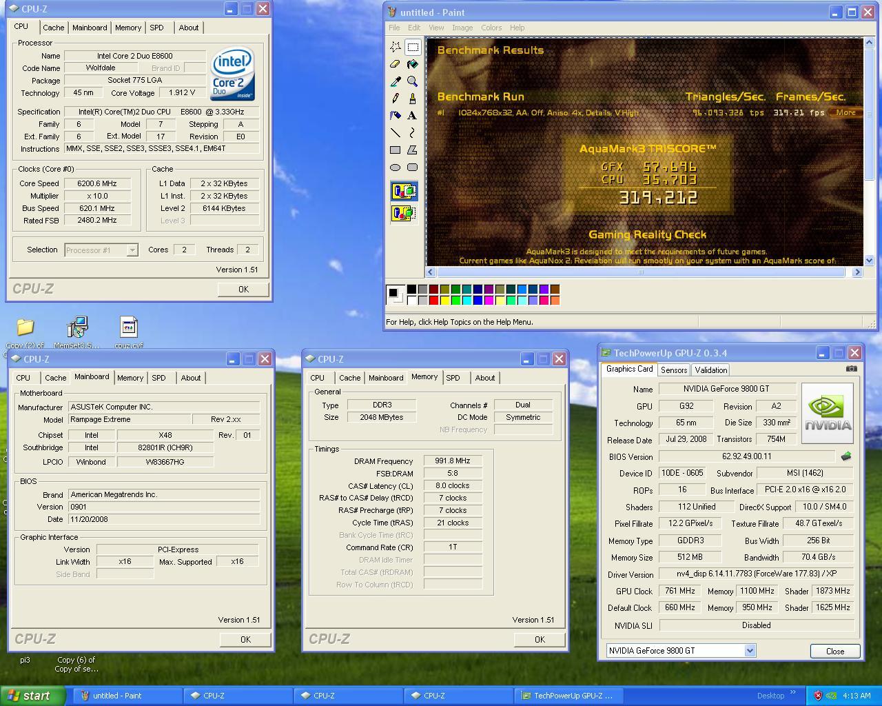Viewport: 882px width, 706px height.
Task: Open the MemSet3.5 desktop icon
Action: pos(76,332)
